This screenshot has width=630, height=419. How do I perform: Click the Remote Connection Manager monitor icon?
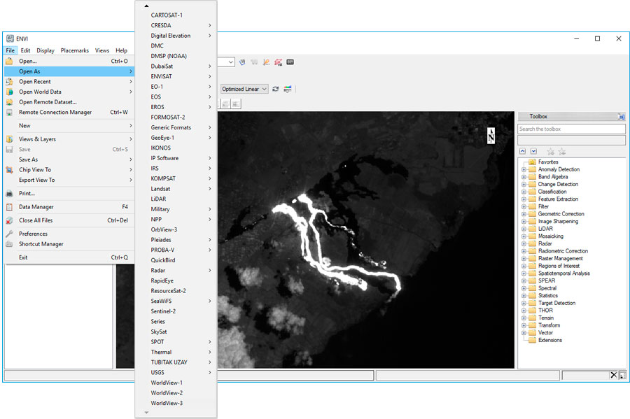click(9, 113)
